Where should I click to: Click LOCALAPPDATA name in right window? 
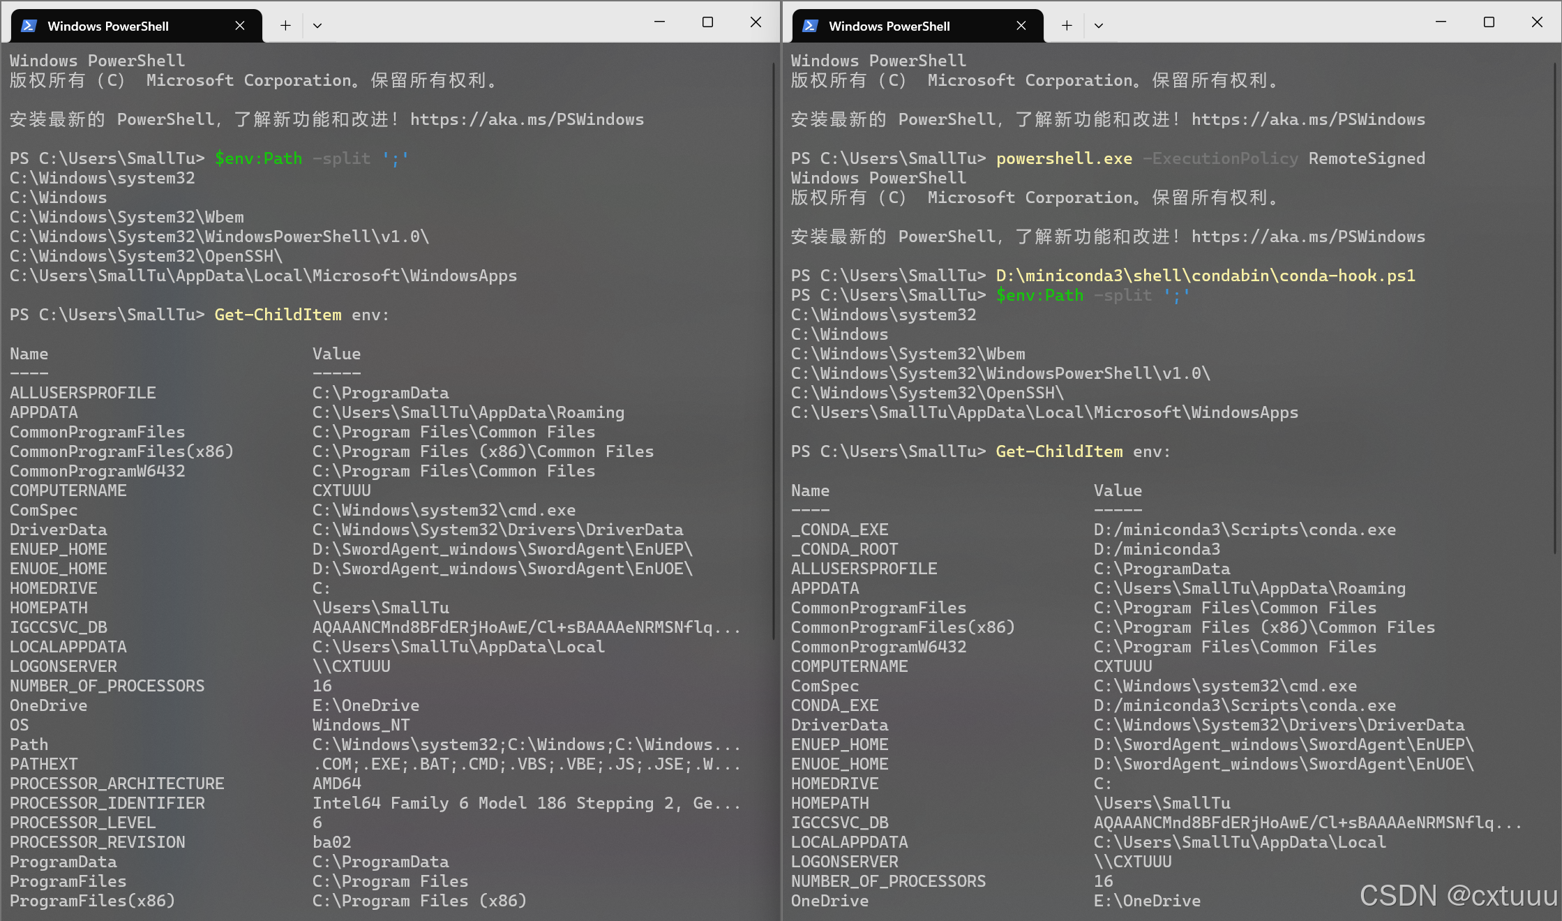[x=850, y=842]
